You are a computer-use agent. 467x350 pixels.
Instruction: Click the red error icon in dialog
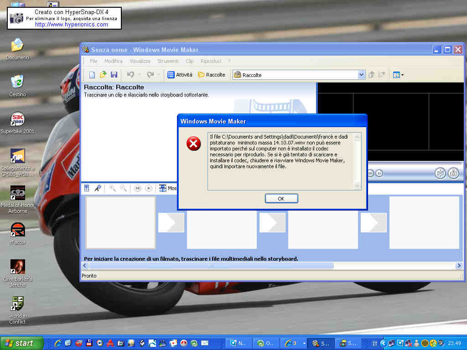click(x=193, y=144)
